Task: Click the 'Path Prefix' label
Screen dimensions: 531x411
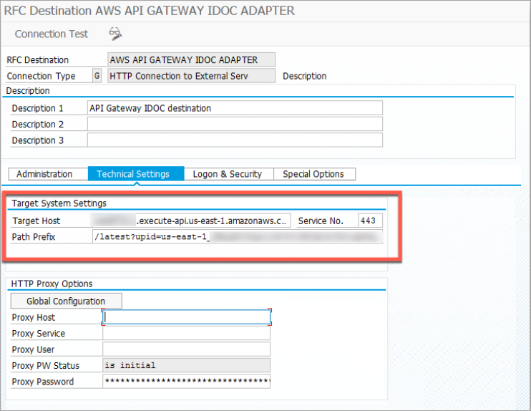Action: point(34,237)
